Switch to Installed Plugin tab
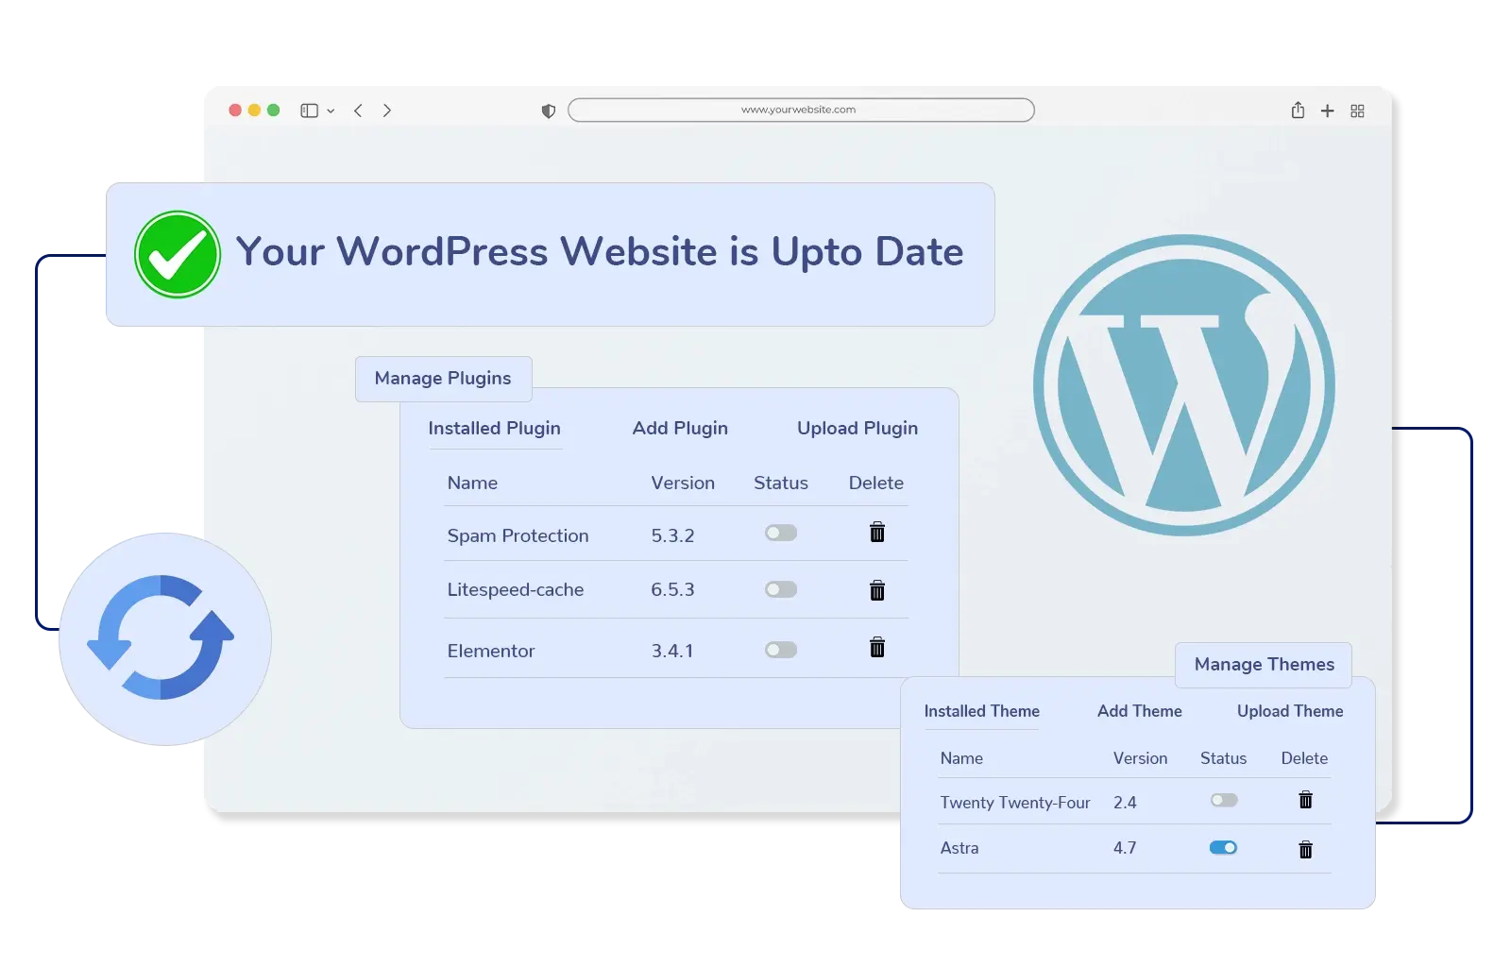The height and width of the screenshot is (967, 1511). point(495,428)
